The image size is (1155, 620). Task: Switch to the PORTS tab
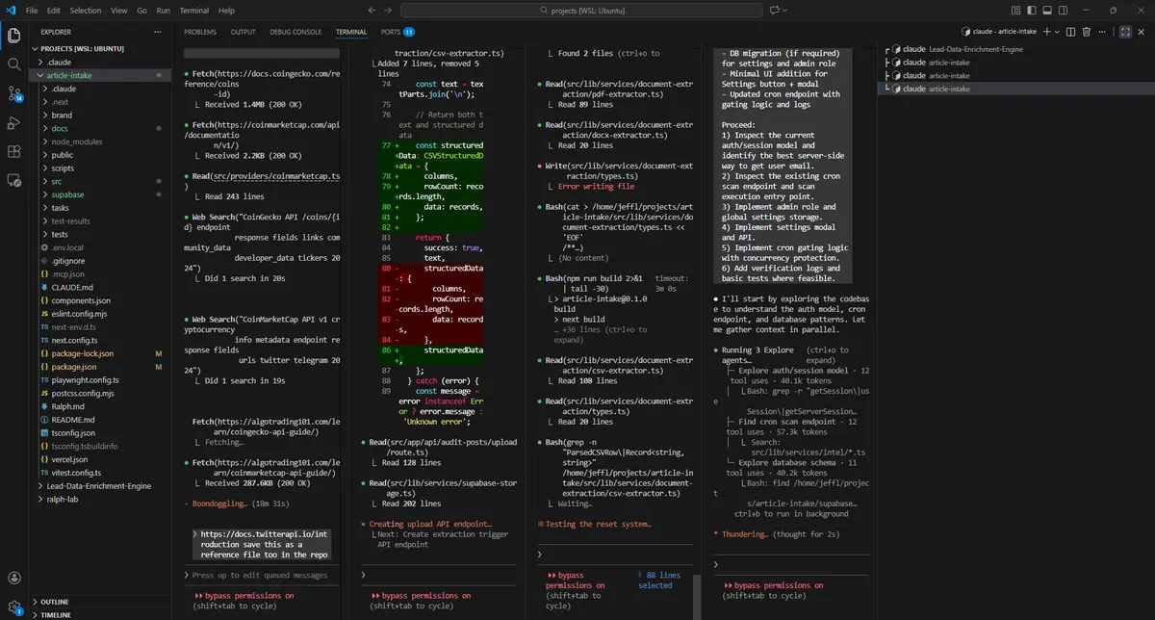pos(398,32)
